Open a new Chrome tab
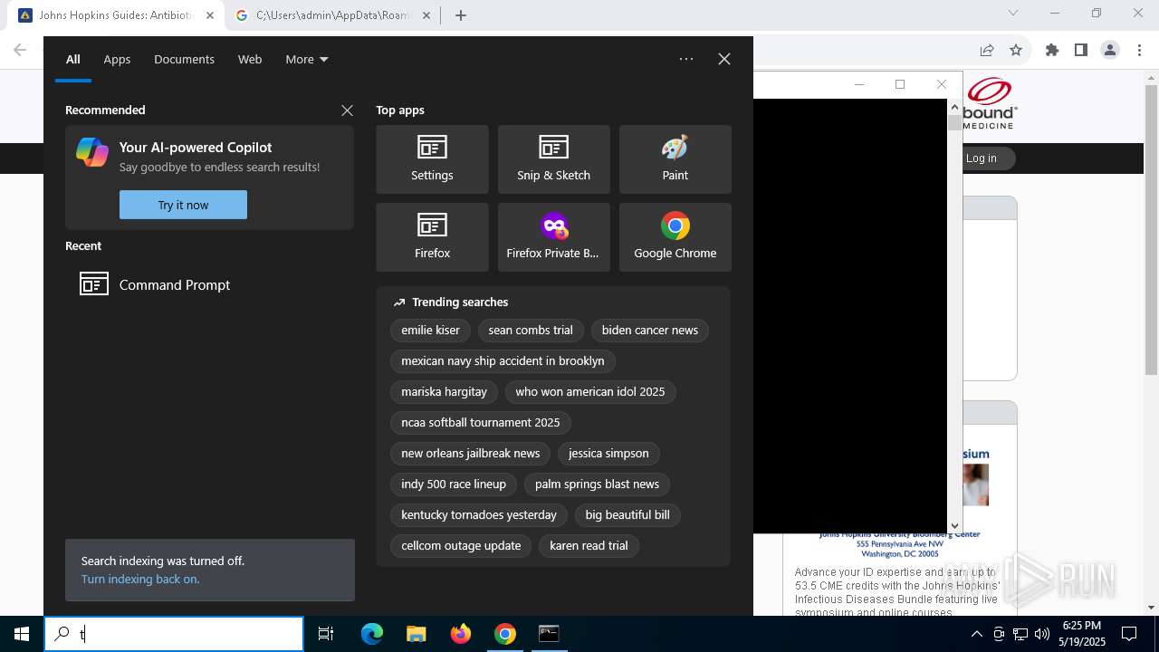Screen dimensions: 1159x652 pyautogui.click(x=461, y=15)
